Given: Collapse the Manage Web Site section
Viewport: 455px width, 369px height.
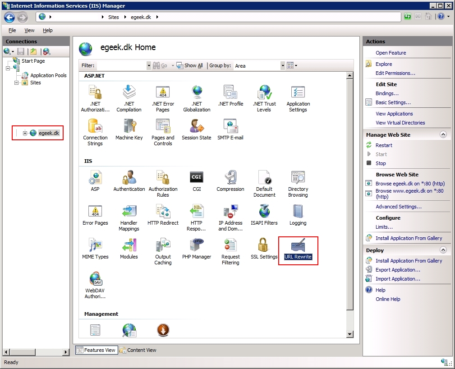Looking at the screenshot, I should click(444, 134).
